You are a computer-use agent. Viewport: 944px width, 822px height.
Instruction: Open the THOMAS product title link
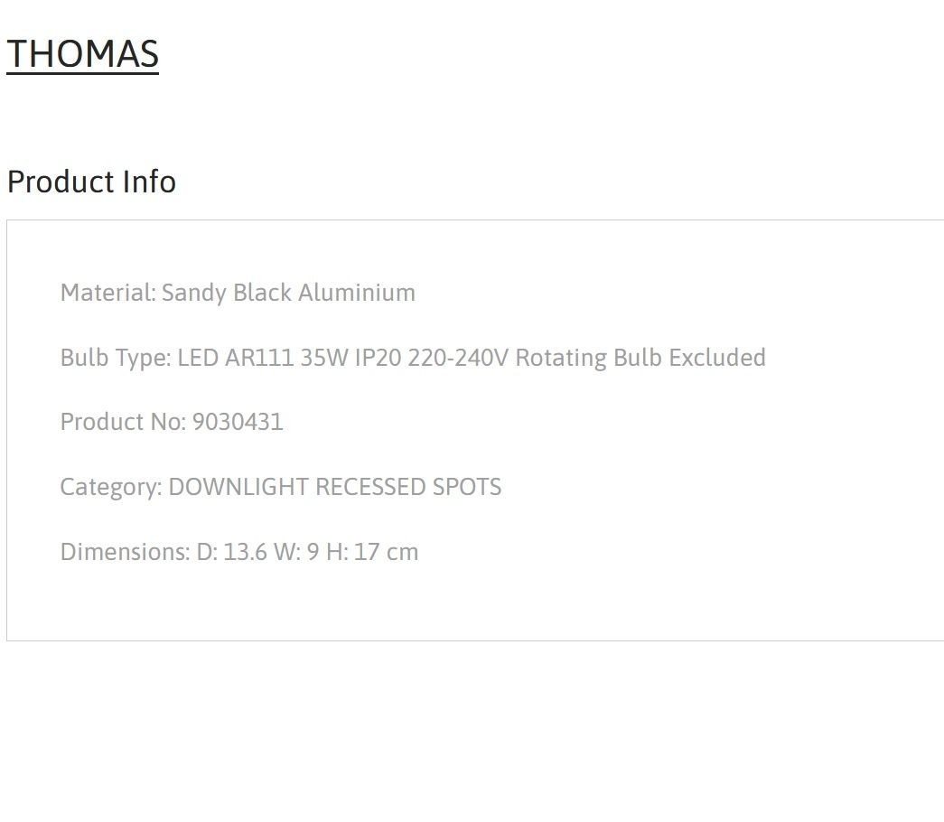click(82, 54)
